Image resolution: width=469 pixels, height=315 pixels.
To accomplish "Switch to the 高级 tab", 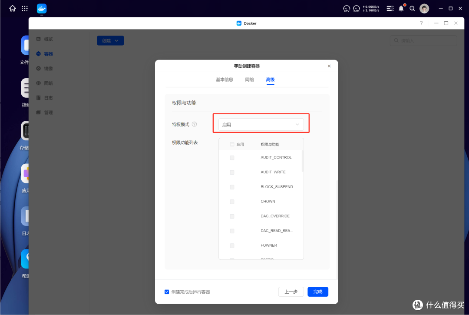I will (270, 80).
